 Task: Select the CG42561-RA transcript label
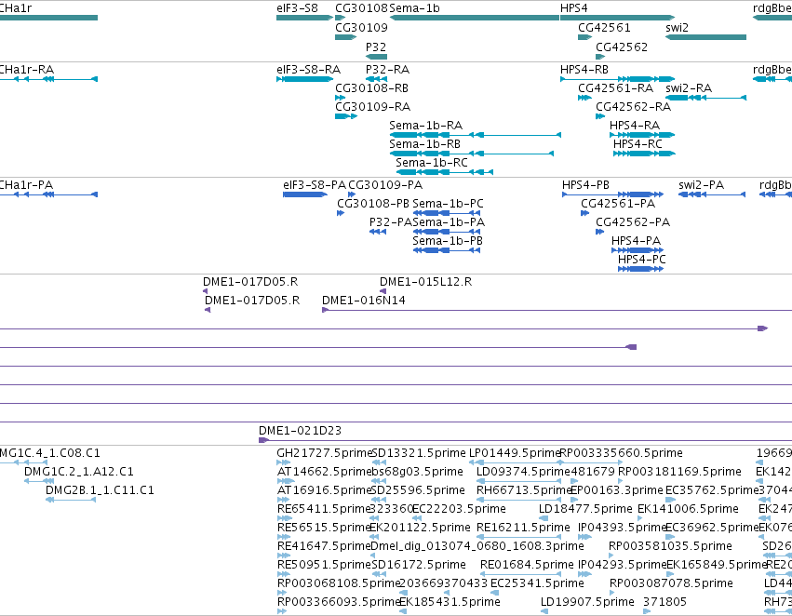(x=615, y=87)
